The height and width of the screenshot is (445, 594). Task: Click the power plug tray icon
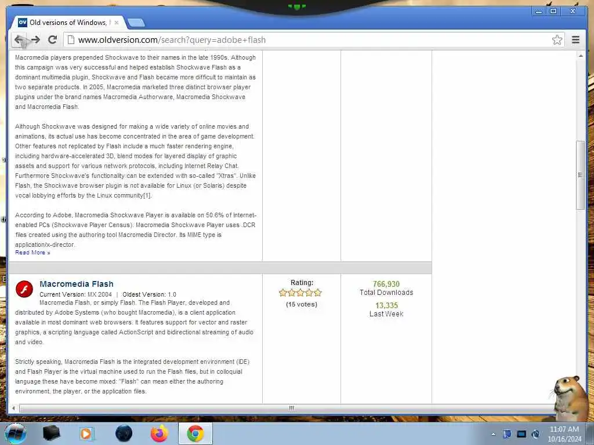click(535, 434)
